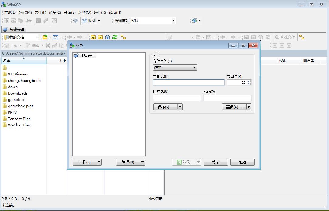Screen dimensions: 329x211
Task: Click the 关闭 button in login dialog
Action: (216, 162)
